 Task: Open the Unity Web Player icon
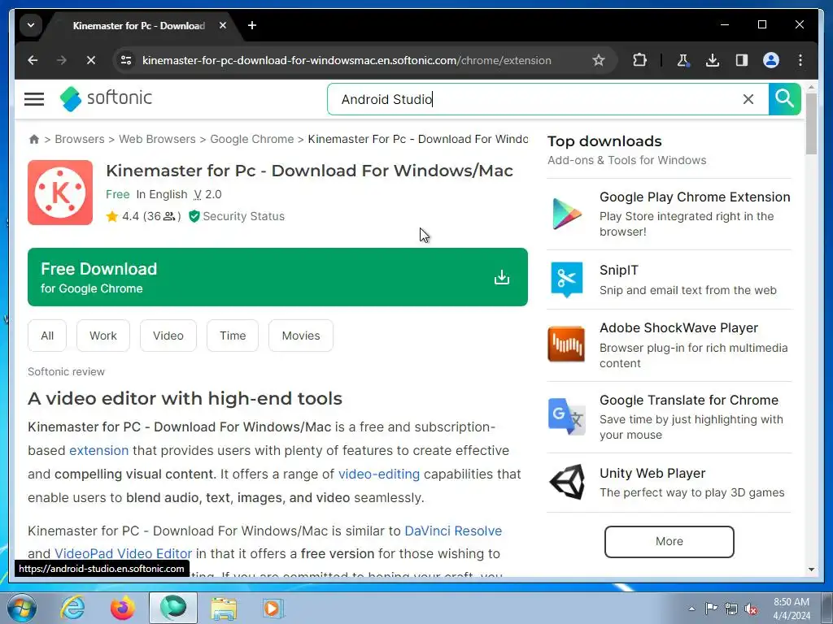pyautogui.click(x=566, y=482)
